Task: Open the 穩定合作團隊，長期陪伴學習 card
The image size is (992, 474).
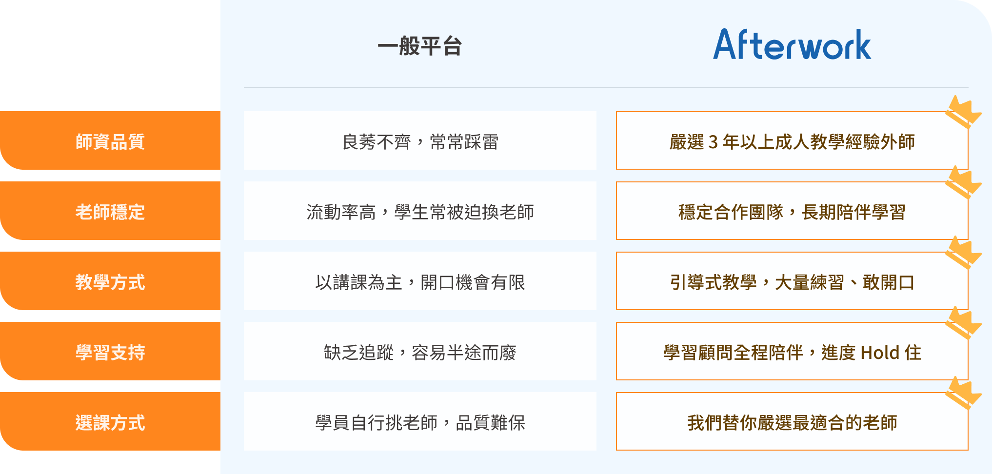Action: pos(792,211)
